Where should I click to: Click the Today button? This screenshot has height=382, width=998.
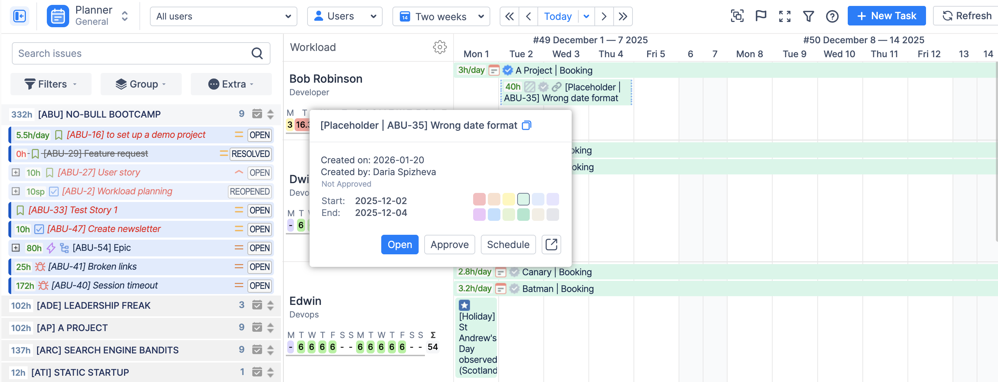pos(557,16)
